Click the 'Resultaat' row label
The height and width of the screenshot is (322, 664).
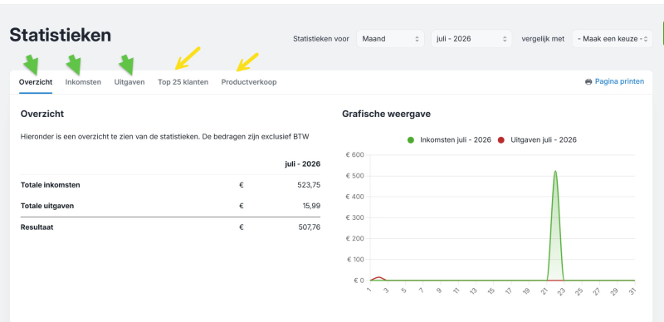tap(37, 227)
